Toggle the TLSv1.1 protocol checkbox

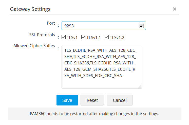tap(83, 37)
